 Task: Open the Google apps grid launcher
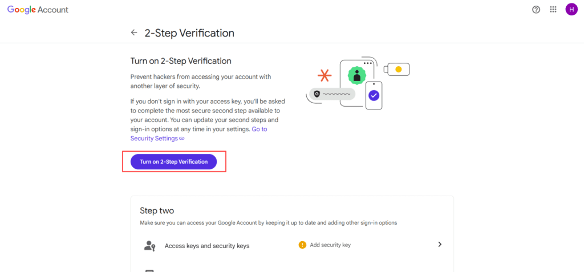pos(553,10)
